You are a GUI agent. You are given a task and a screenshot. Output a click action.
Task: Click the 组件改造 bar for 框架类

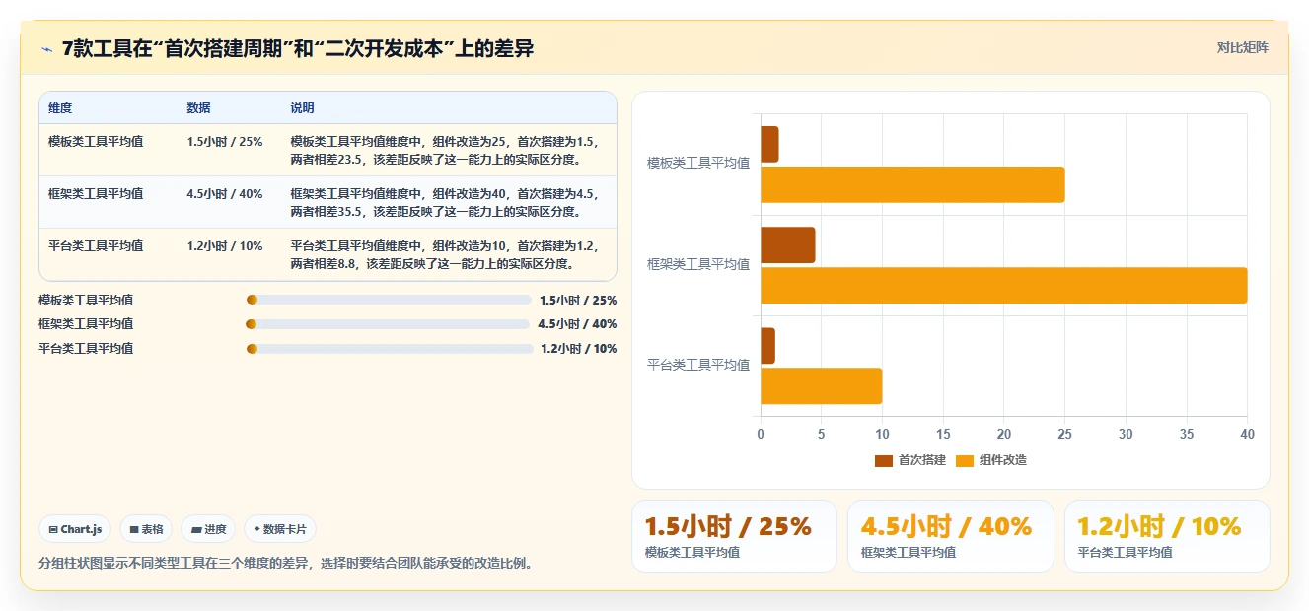[1004, 285]
